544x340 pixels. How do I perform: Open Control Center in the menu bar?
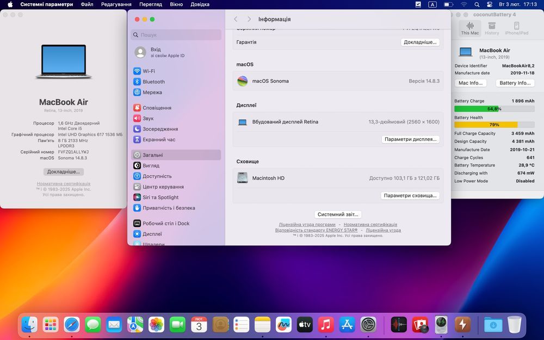pos(490,4)
